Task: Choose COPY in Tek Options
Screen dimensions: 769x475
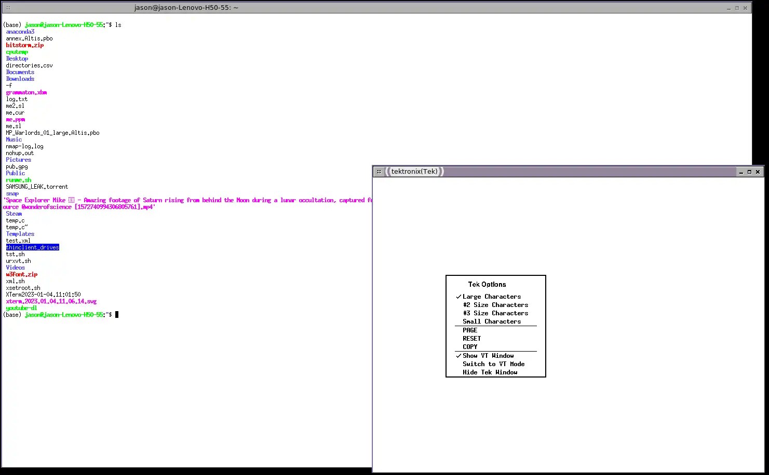Action: coord(470,346)
